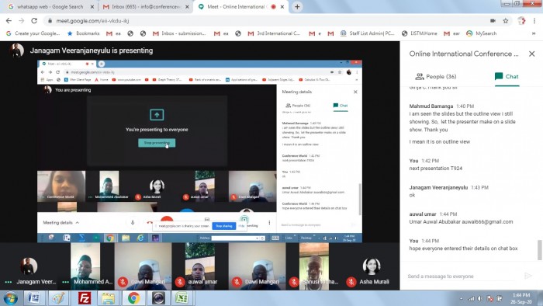Open FileZilla from the taskbar
Screen dimensions: 543x306
point(84,297)
